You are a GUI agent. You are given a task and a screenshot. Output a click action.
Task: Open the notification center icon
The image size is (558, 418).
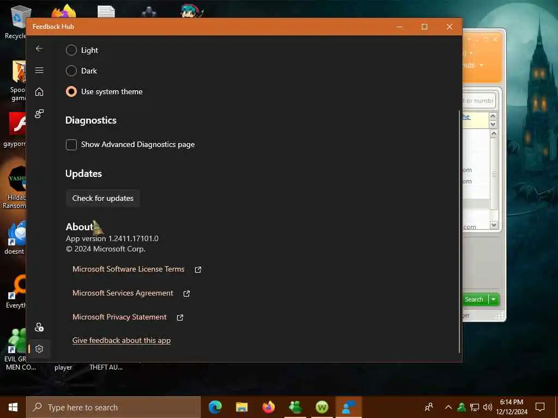click(540, 407)
